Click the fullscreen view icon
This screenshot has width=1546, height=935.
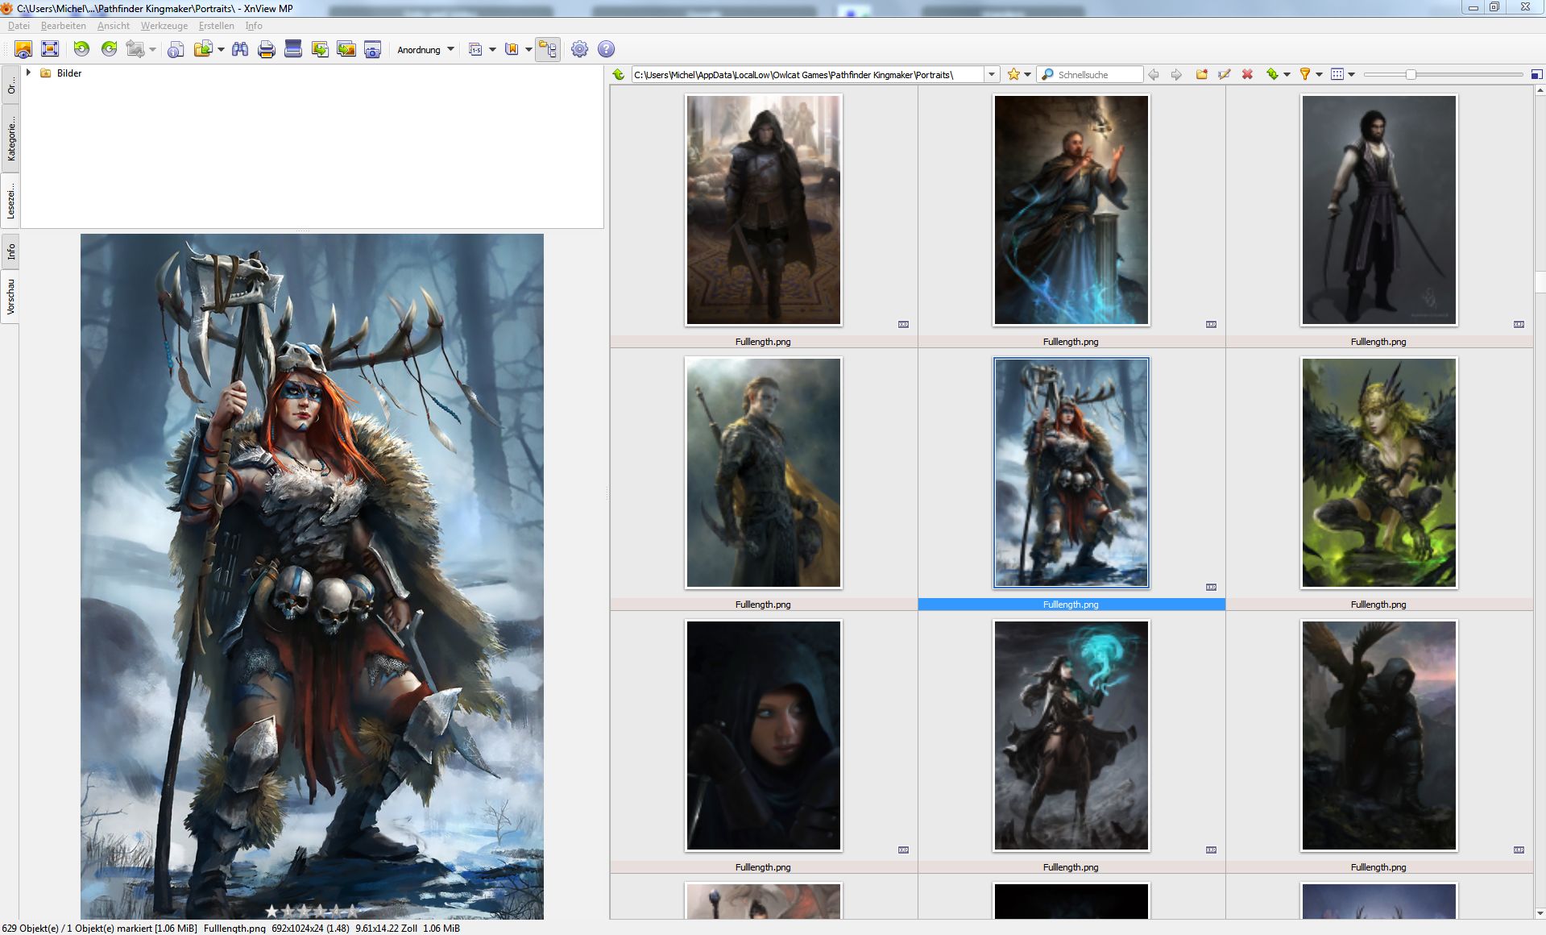click(50, 49)
